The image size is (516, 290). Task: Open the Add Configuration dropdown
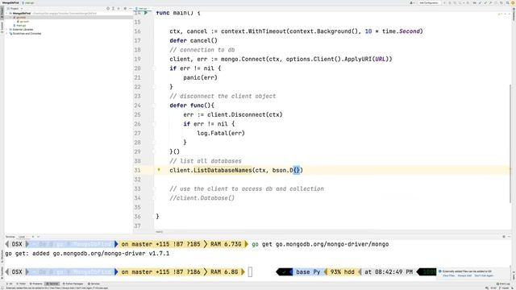click(429, 2)
